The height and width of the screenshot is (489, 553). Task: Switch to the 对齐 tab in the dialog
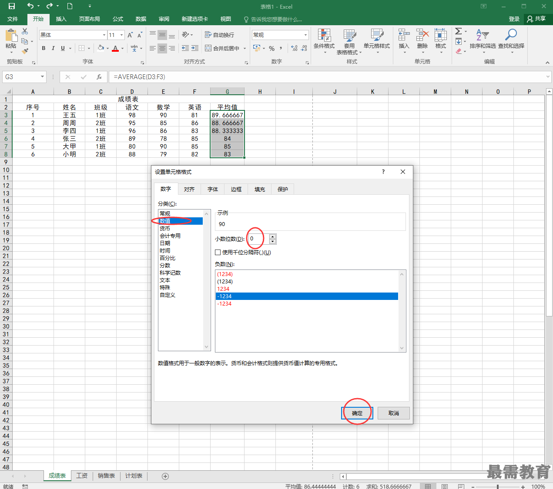tap(189, 189)
